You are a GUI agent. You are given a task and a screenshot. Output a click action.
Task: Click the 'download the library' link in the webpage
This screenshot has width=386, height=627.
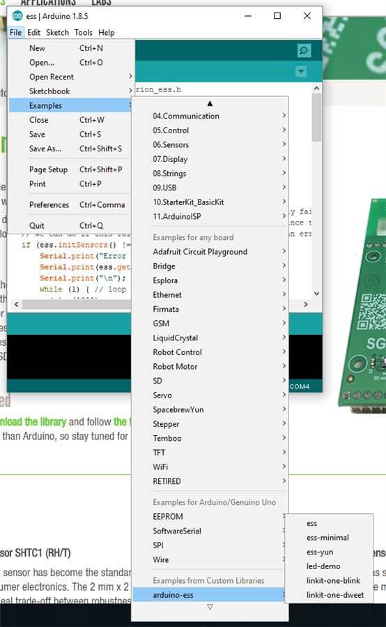point(33,422)
